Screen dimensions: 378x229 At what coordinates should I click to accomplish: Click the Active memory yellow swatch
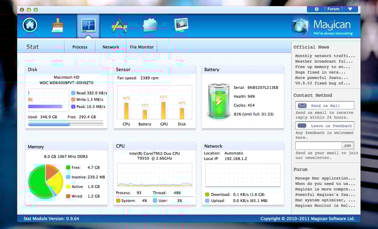click(68, 187)
